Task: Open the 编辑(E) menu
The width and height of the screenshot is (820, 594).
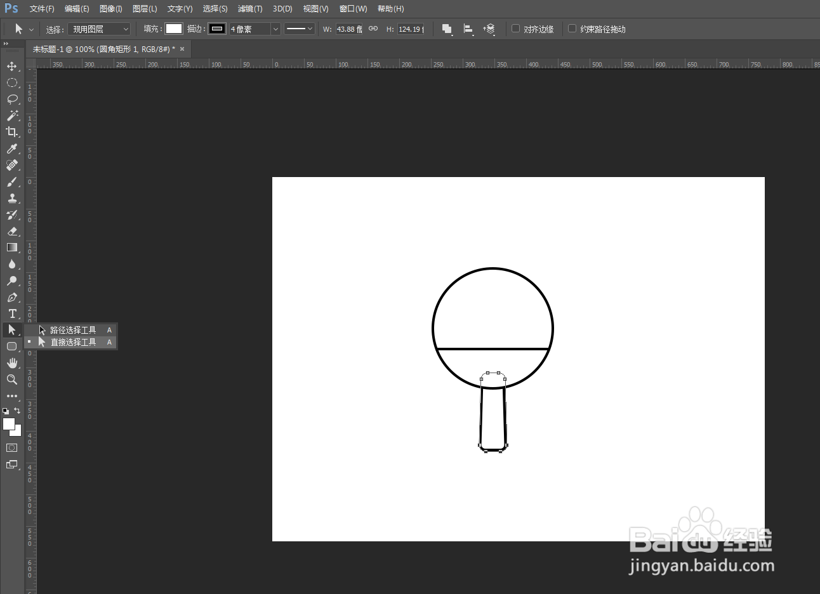Action: [x=77, y=9]
